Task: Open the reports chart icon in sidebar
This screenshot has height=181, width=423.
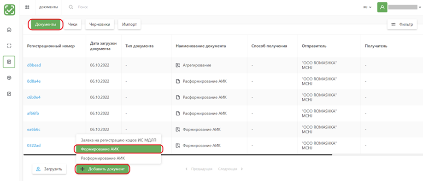Action: (9, 94)
